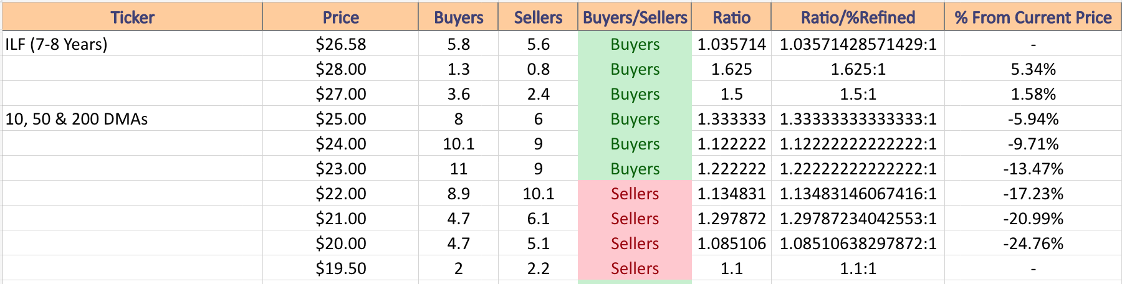Select the Buyers/Sellers column header
This screenshot has width=1122, height=284.
click(635, 17)
